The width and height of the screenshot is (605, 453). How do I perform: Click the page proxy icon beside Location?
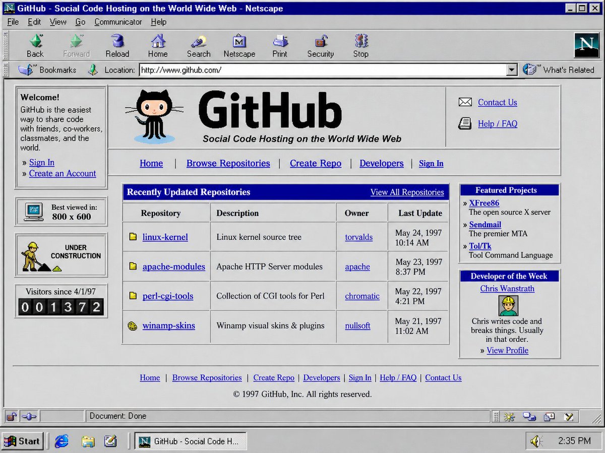[93, 70]
